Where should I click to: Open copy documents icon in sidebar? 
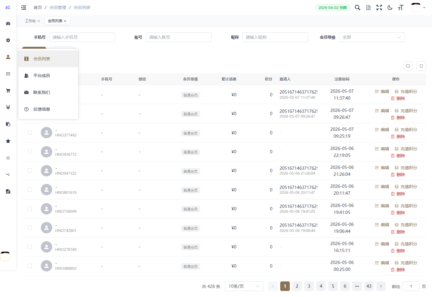[8, 124]
